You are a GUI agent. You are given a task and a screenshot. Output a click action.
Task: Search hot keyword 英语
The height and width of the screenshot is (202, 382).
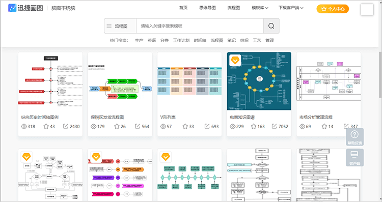[152, 40]
